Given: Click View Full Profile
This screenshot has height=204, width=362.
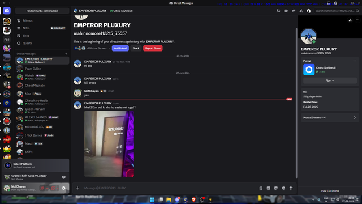Looking at the screenshot, I should click(x=330, y=191).
